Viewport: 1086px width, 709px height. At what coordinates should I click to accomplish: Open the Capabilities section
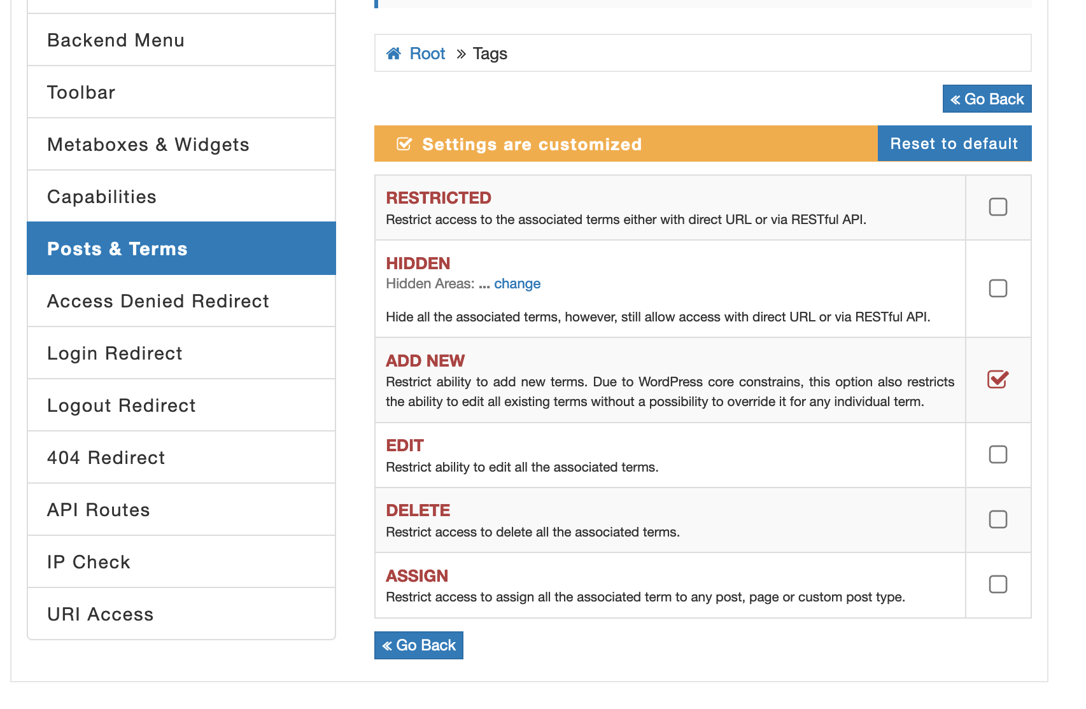point(102,197)
